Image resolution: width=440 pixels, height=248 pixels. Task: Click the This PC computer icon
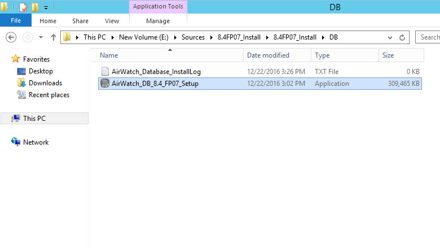16,118
